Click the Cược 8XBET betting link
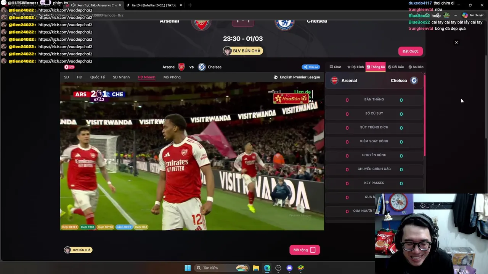This screenshot has width=488, height=274. point(124,227)
